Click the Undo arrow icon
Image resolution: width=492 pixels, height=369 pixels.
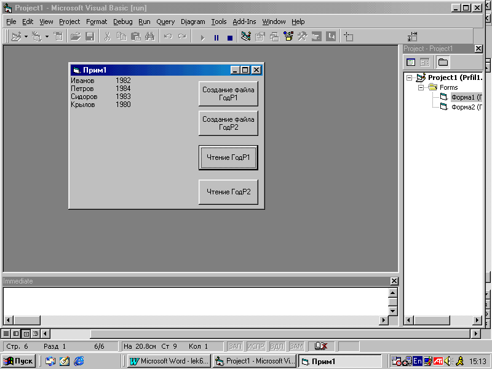click(168, 37)
